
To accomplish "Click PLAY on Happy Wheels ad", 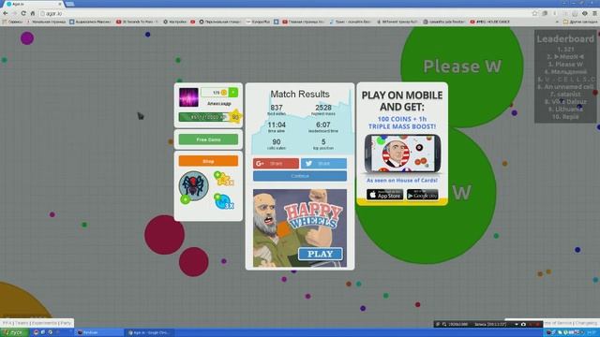I will (321, 254).
